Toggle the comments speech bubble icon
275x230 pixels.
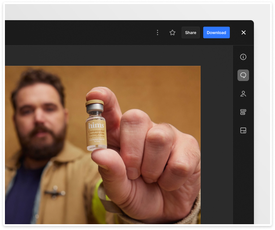243,75
